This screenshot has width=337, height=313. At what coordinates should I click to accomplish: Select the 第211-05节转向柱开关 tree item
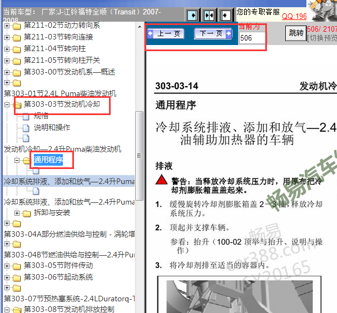pyautogui.click(x=62, y=60)
